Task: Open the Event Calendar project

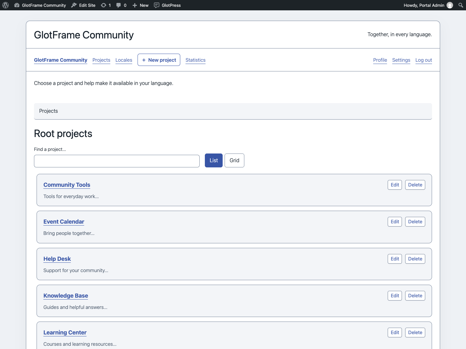Action: coord(64,222)
